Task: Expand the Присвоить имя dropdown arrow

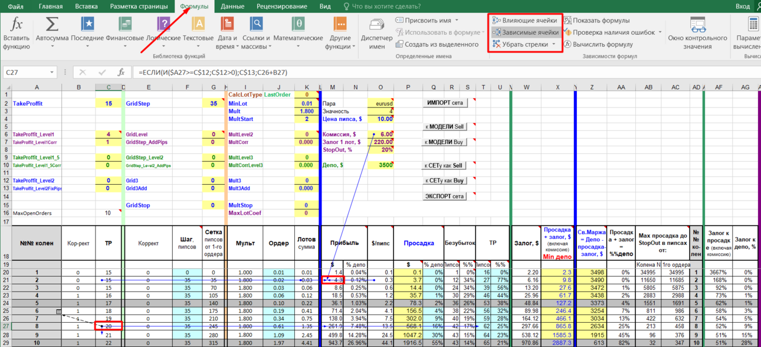Action: (x=457, y=21)
